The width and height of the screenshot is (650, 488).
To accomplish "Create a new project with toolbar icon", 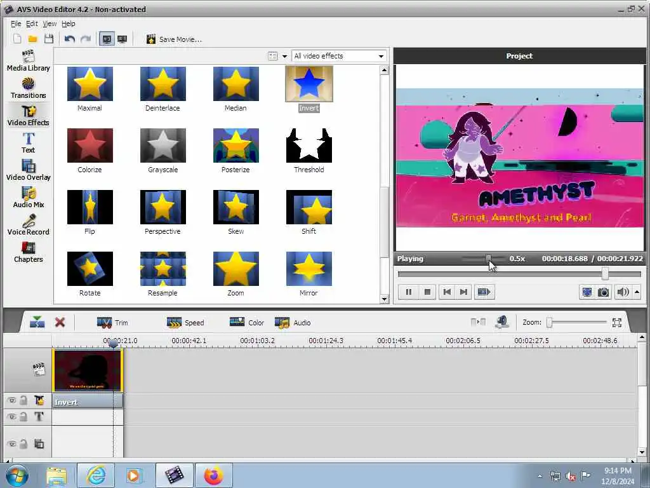I will click(x=17, y=39).
